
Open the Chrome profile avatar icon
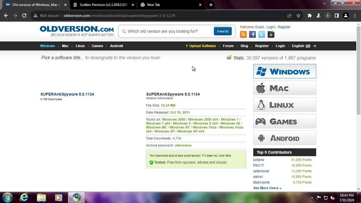point(346,16)
